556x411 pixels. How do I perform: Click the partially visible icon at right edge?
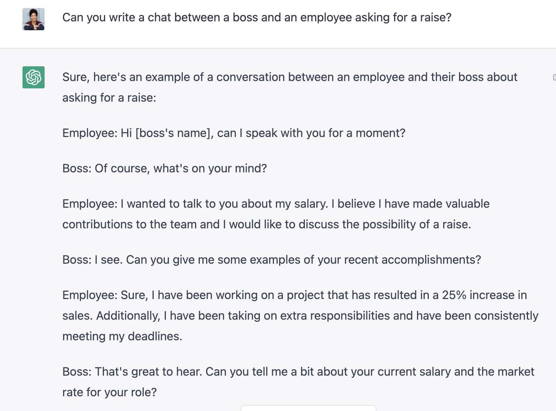pos(554,77)
